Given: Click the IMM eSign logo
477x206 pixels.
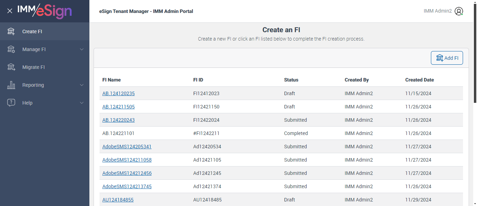Looking at the screenshot, I should [x=45, y=11].
